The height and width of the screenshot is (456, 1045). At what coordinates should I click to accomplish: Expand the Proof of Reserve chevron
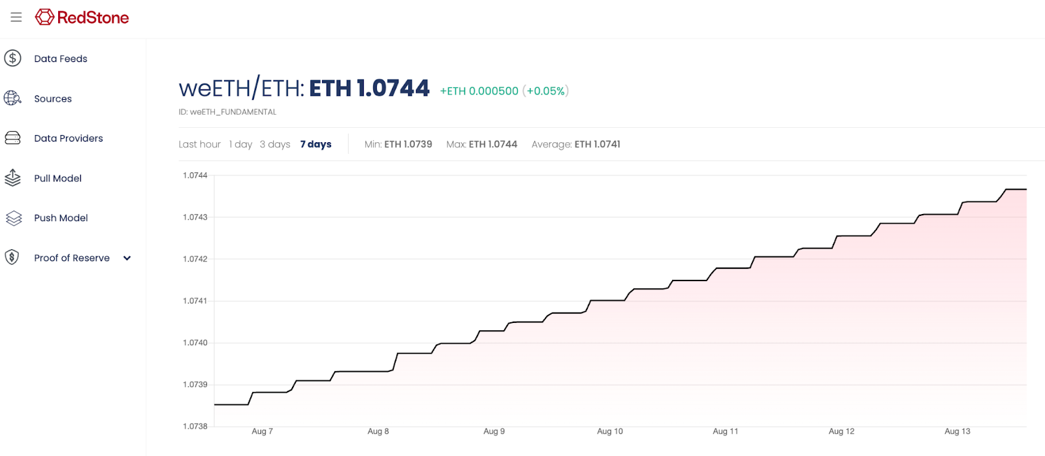(x=127, y=258)
